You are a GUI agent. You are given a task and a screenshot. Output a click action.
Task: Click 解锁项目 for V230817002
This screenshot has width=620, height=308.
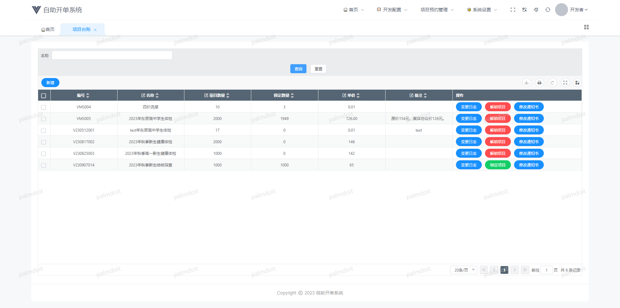click(x=498, y=142)
